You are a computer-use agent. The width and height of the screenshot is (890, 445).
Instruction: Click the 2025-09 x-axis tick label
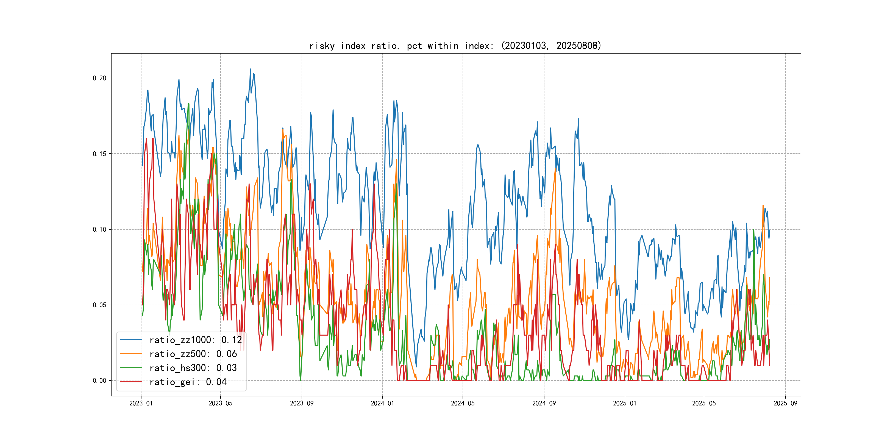(785, 403)
